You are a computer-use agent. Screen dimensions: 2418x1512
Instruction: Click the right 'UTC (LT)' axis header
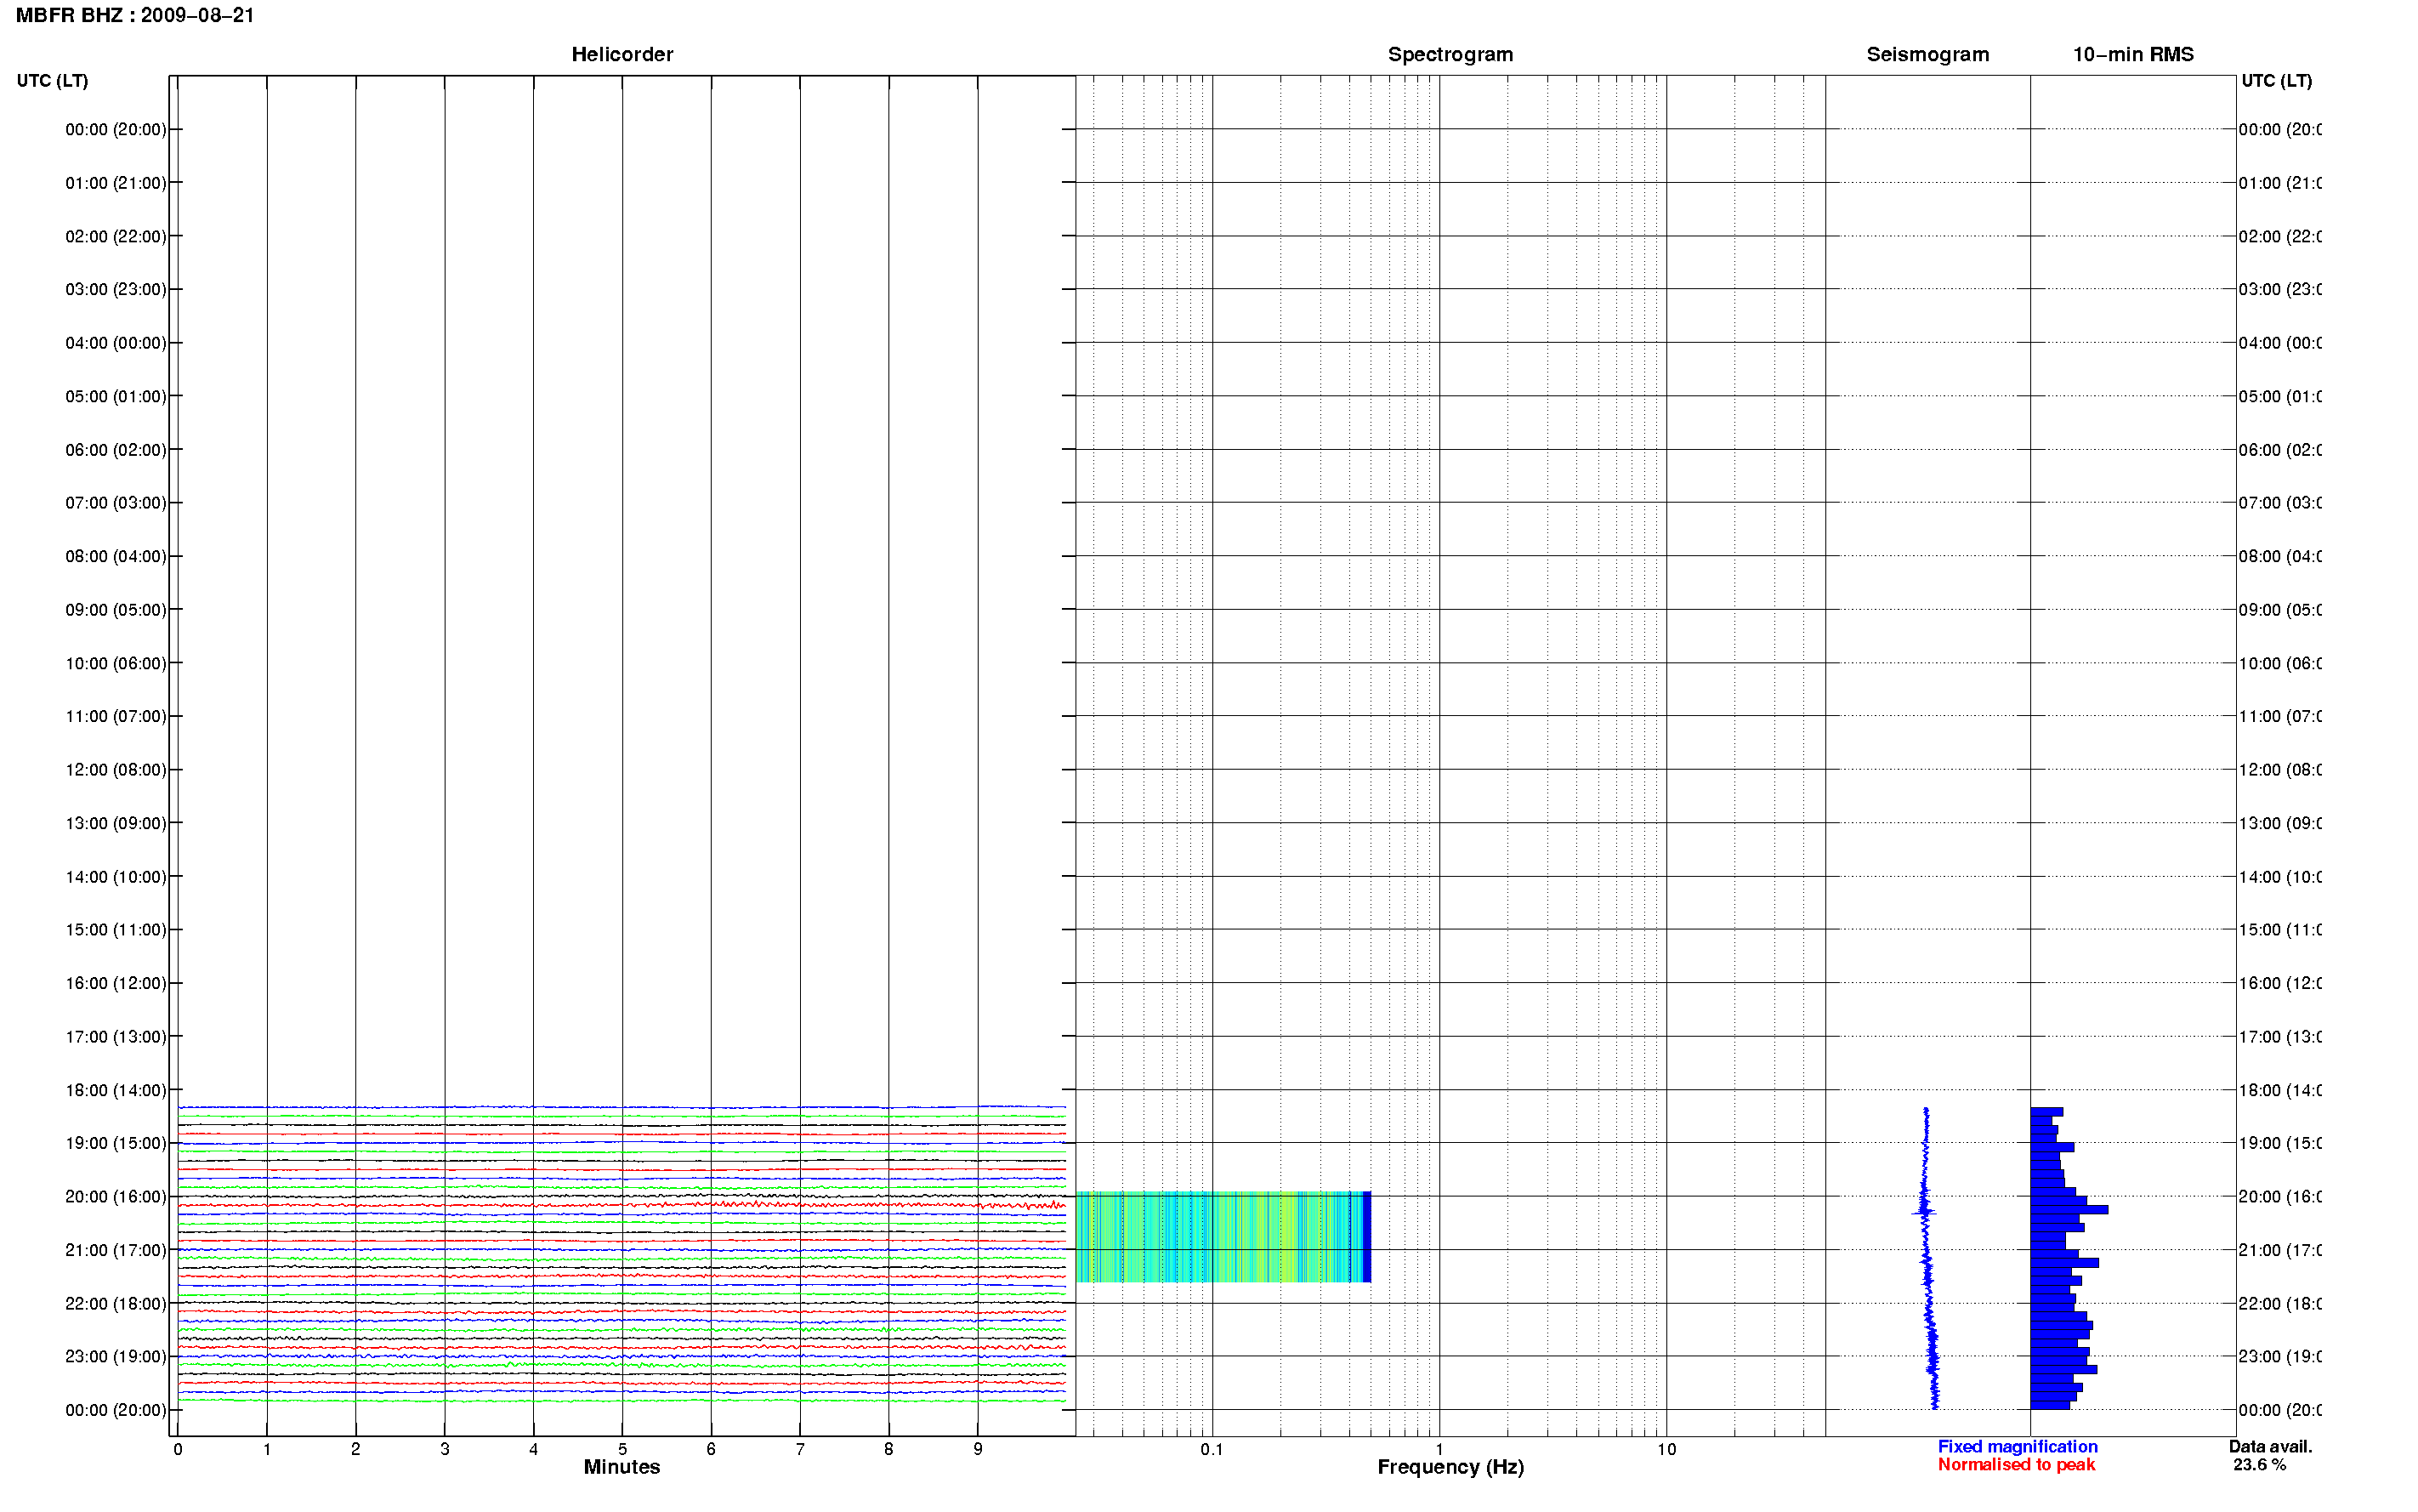point(2276,80)
